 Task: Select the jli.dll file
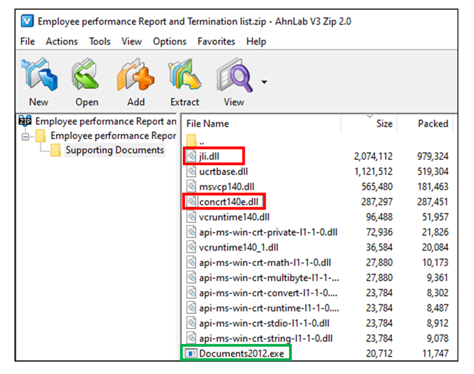click(x=209, y=157)
